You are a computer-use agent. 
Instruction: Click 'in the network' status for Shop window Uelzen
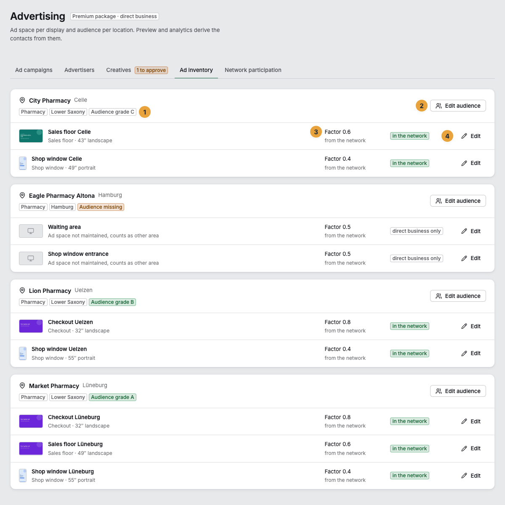tap(409, 353)
